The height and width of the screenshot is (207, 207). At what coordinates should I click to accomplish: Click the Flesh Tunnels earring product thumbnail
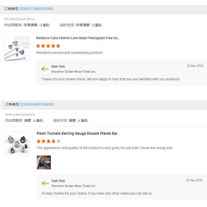click(x=17, y=144)
